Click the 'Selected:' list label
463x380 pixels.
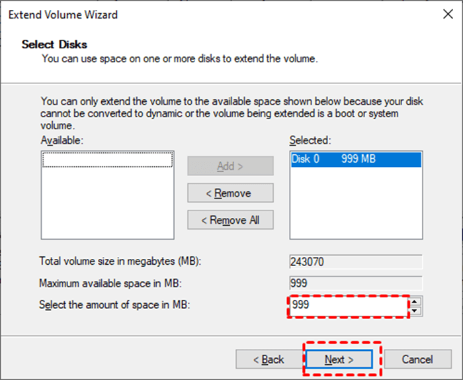(x=310, y=140)
